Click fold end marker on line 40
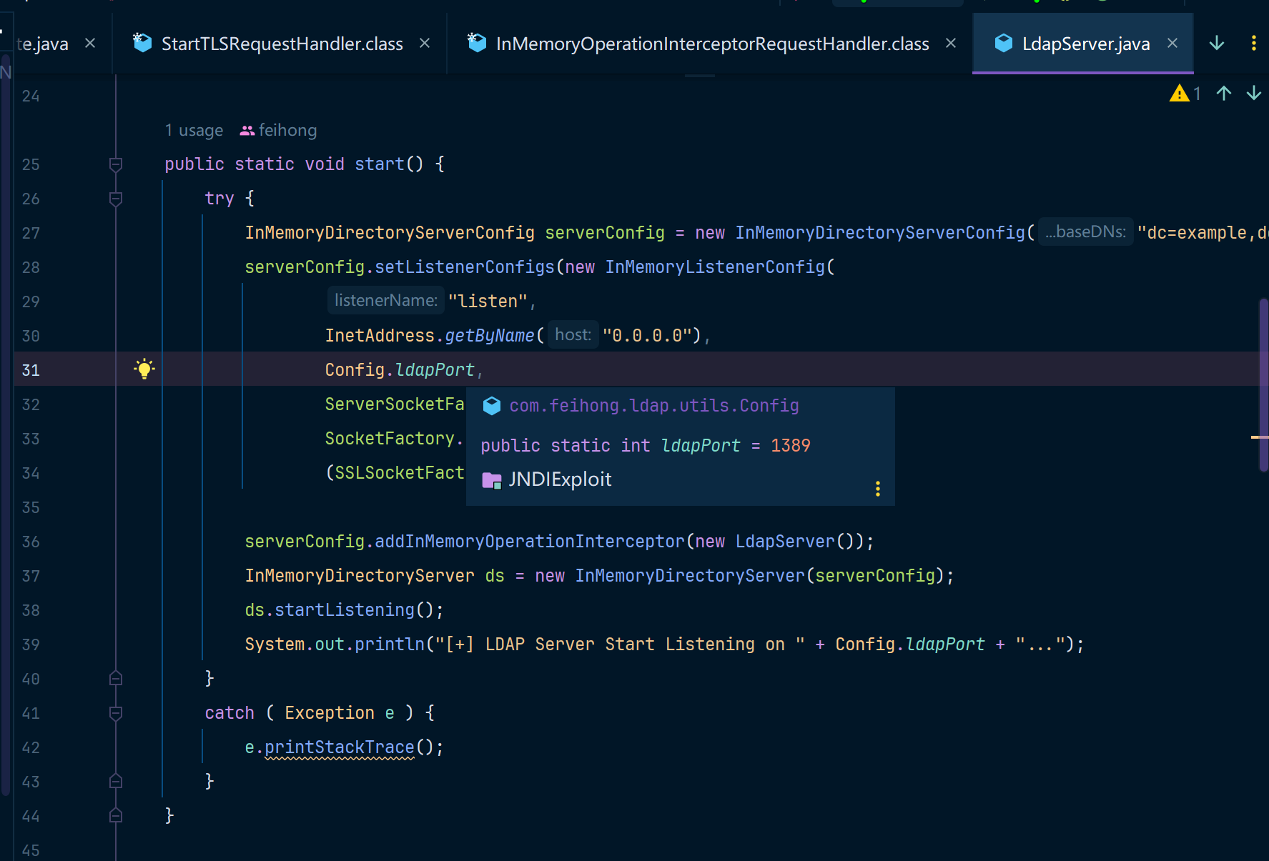The width and height of the screenshot is (1269, 861). (x=116, y=679)
